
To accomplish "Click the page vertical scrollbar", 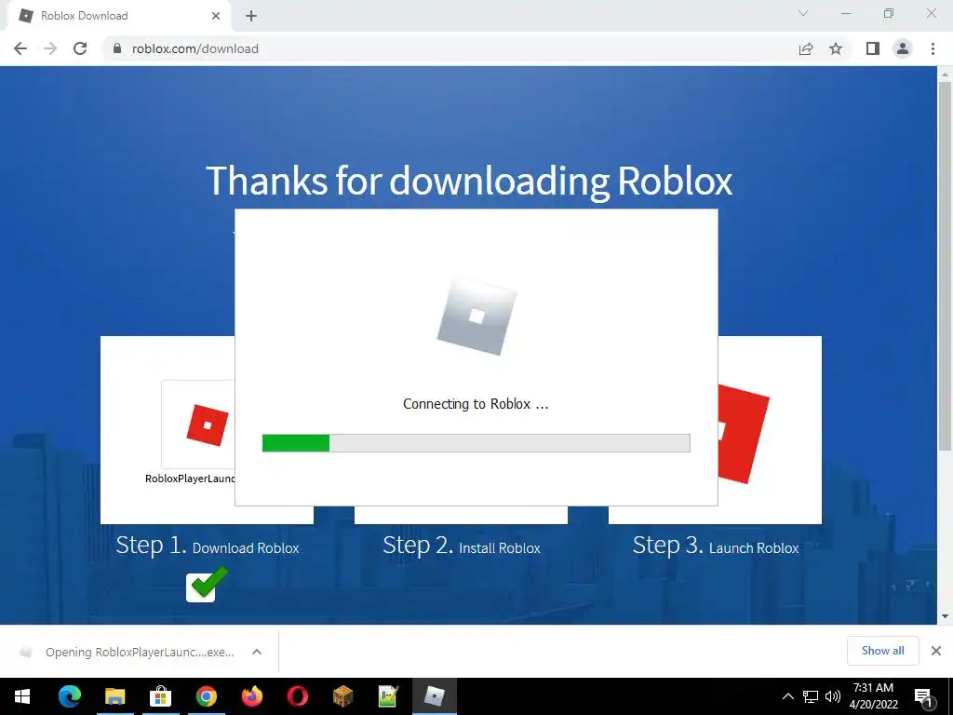I will (x=945, y=265).
